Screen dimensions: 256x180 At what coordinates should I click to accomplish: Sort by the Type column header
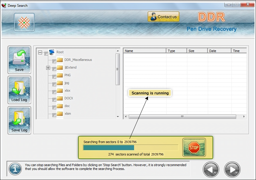[176, 51]
